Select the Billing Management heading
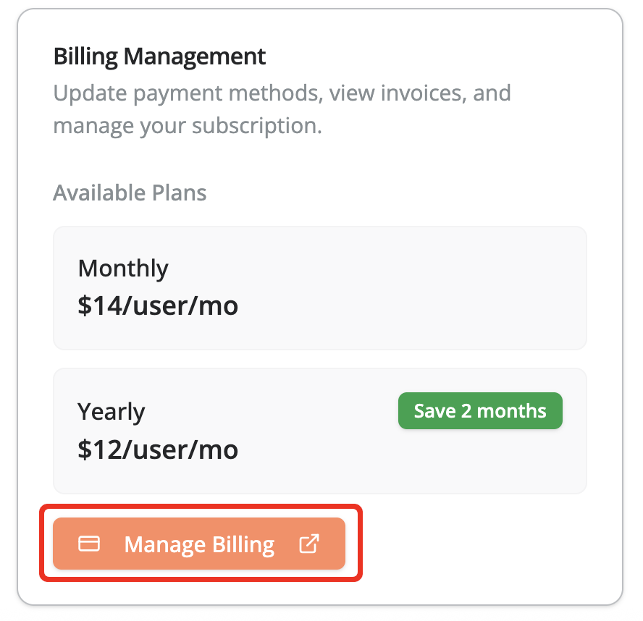This screenshot has width=643, height=621. click(159, 56)
